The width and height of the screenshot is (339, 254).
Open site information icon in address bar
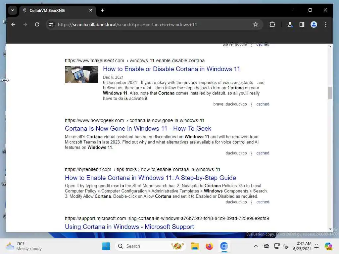(51, 24)
